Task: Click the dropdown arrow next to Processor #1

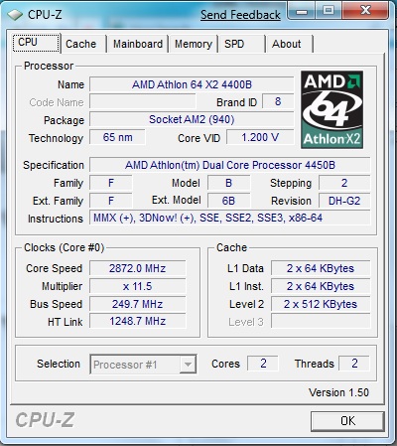Action: click(x=188, y=365)
